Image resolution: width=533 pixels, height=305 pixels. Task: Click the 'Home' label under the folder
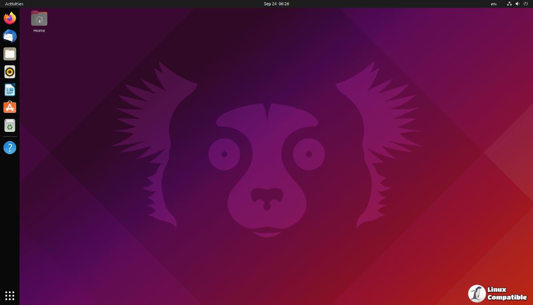point(39,31)
